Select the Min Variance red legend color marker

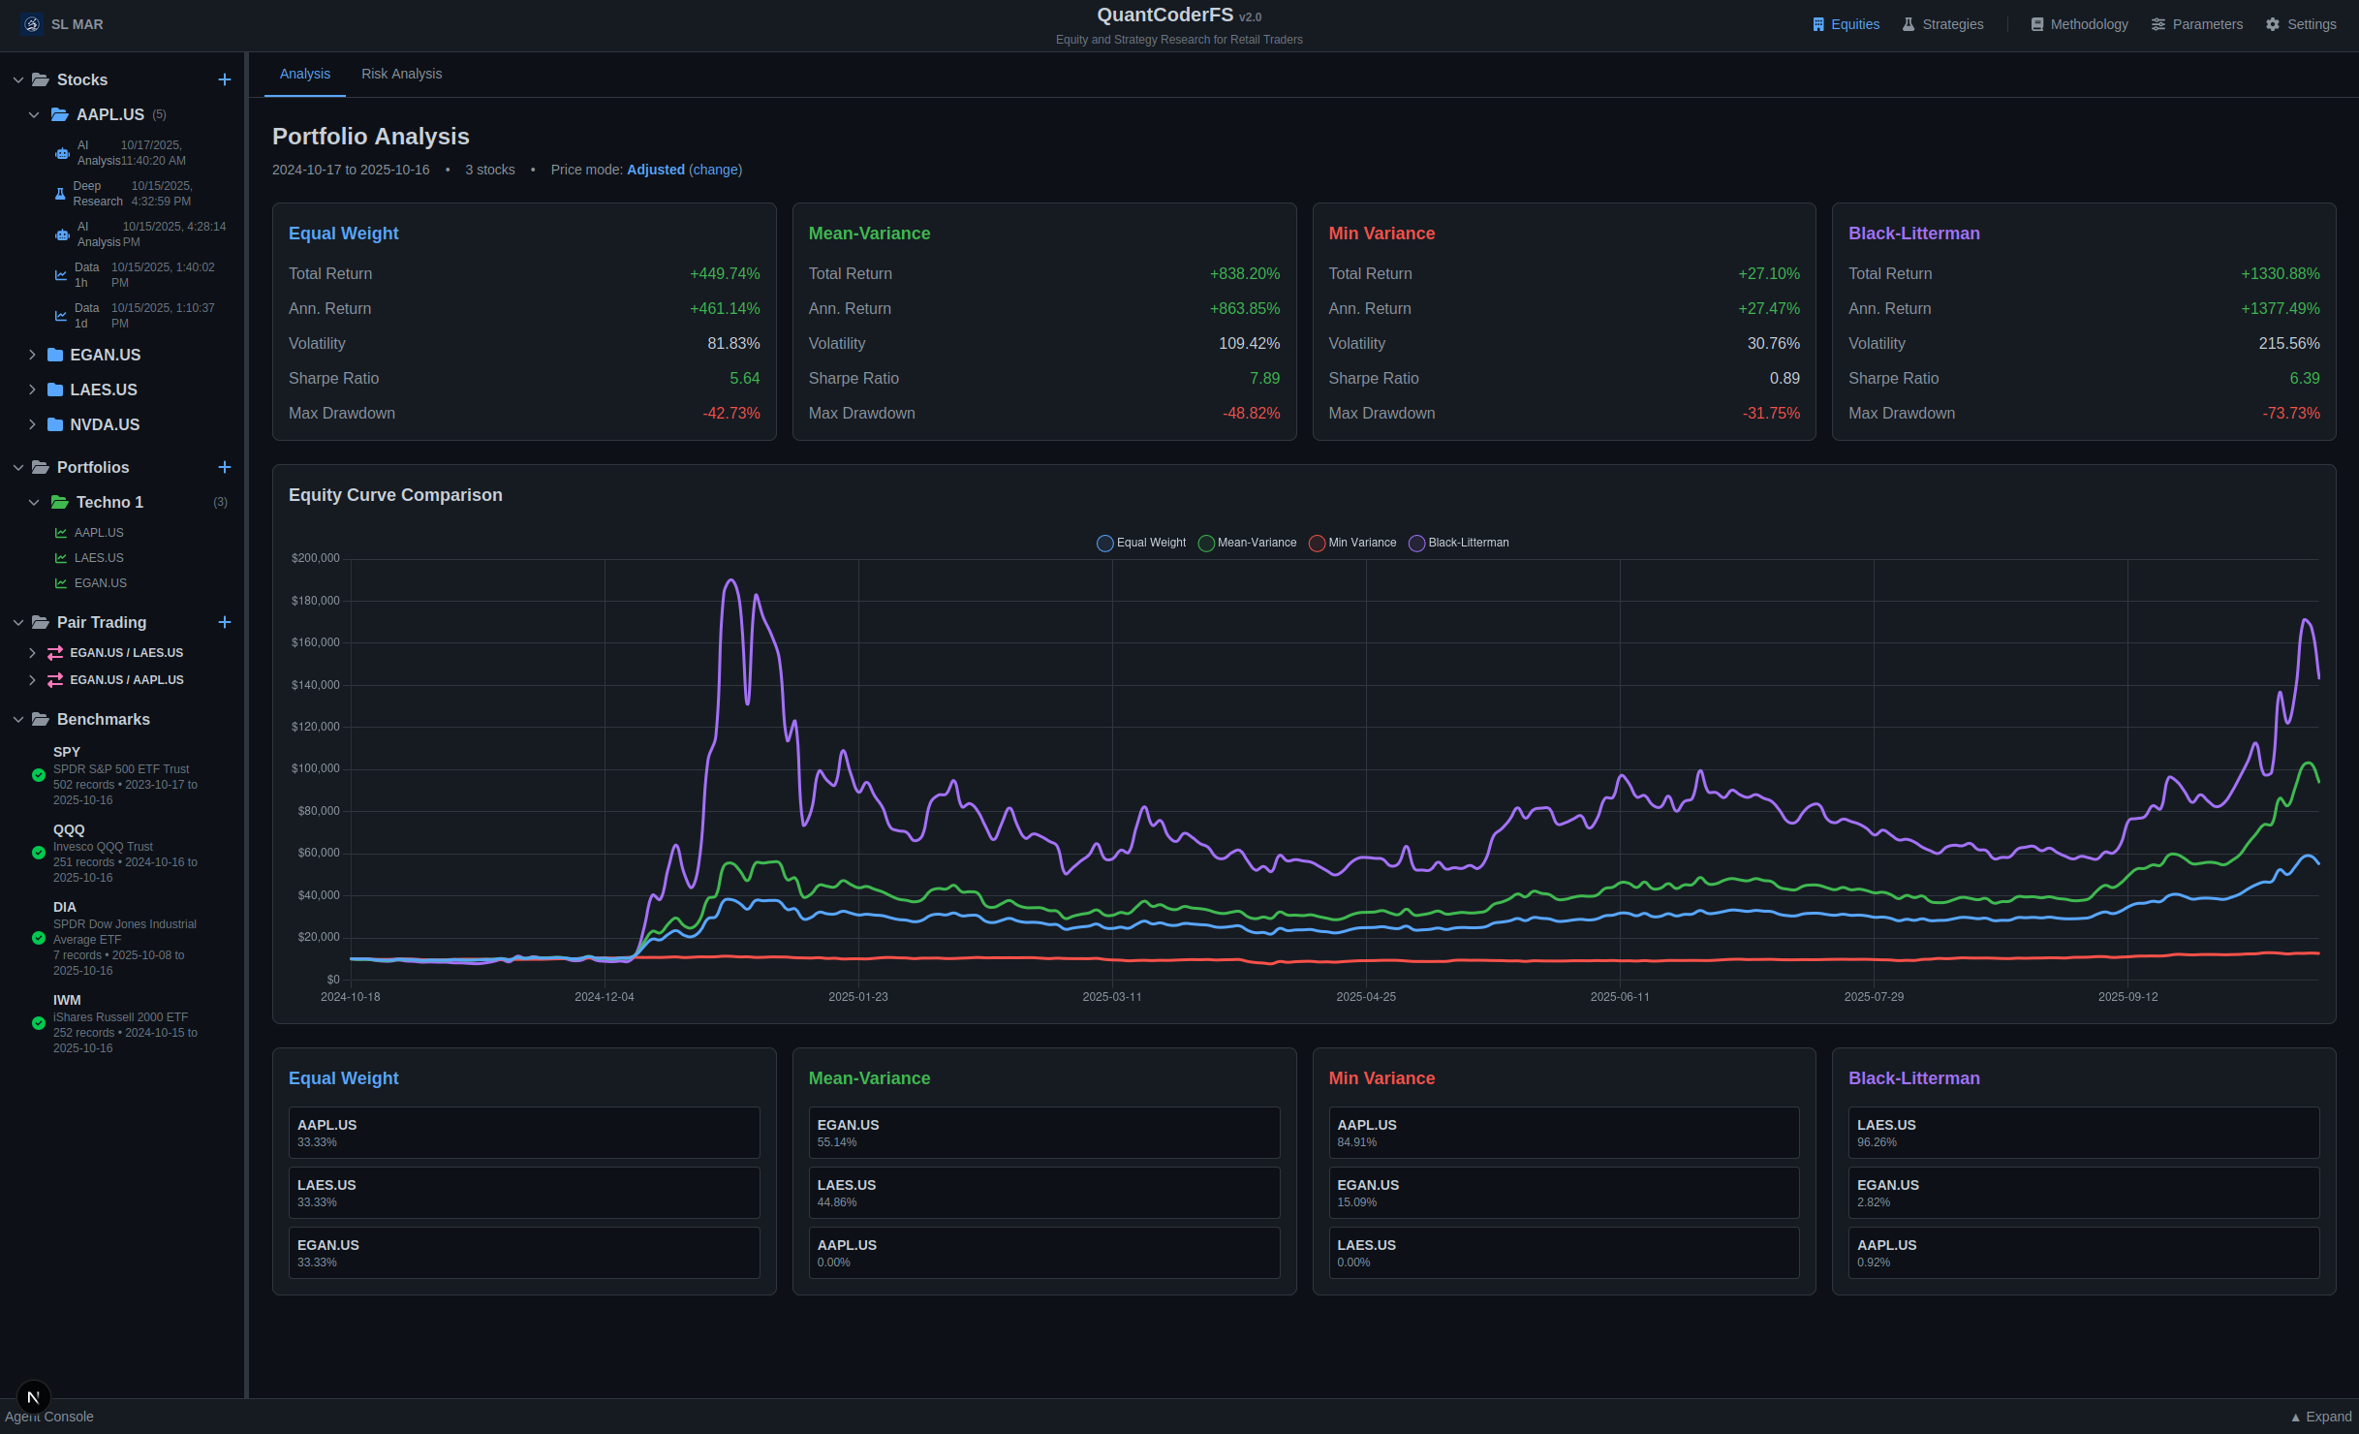coord(1317,543)
